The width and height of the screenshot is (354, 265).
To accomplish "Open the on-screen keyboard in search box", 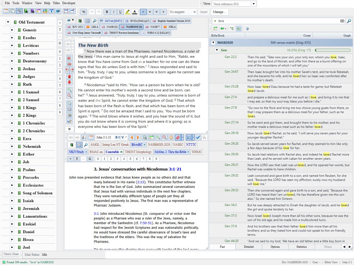I will pyautogui.click(x=342, y=21).
